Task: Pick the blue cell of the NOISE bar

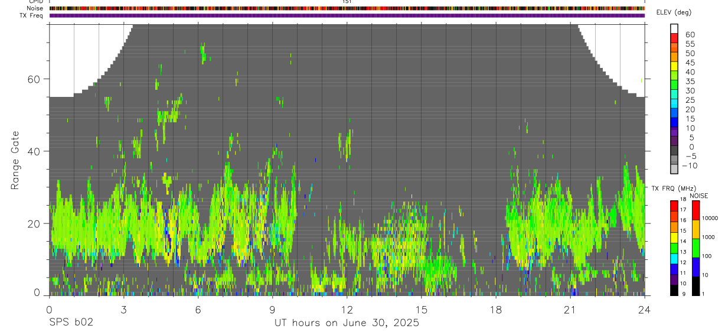Action: pos(695,267)
